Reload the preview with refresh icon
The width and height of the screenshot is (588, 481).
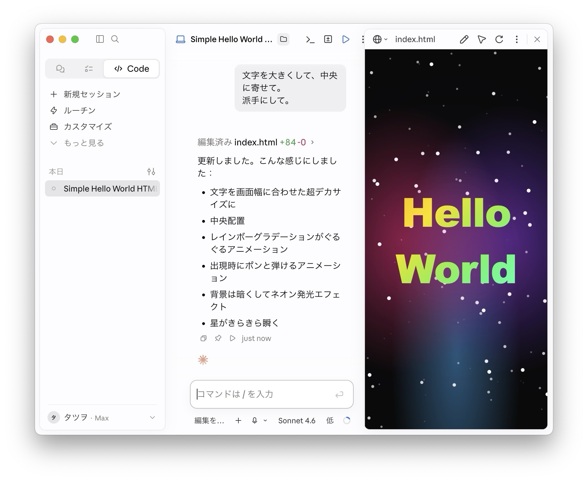click(499, 39)
